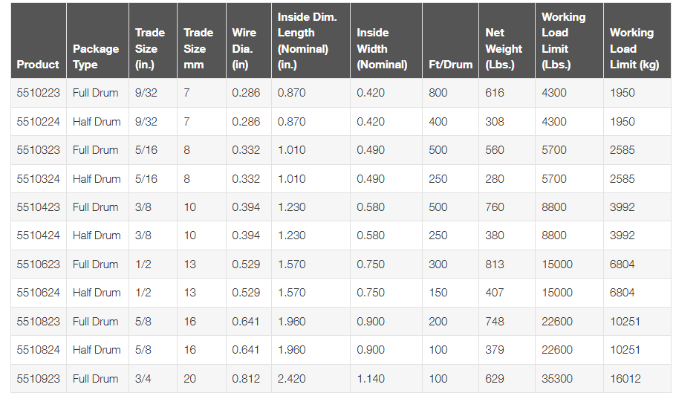This screenshot has height=393, width=676.
Task: Click the 2.420 inside length cell
Action: pos(291,379)
